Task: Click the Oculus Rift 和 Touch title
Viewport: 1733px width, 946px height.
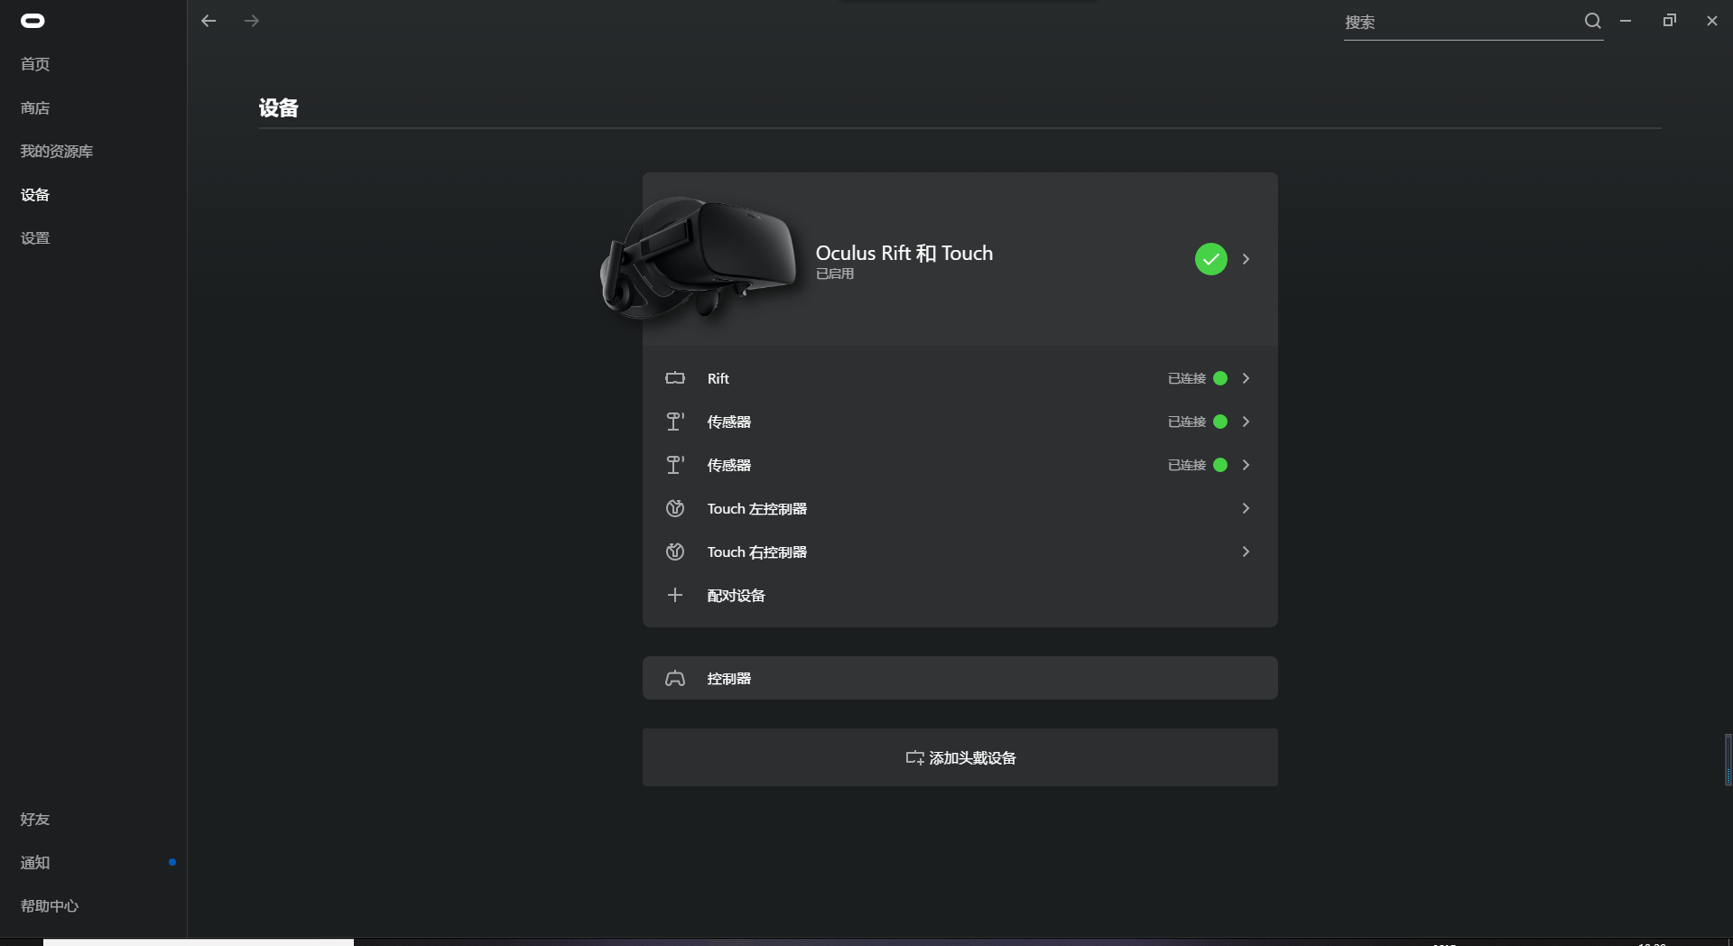Action: tap(904, 253)
